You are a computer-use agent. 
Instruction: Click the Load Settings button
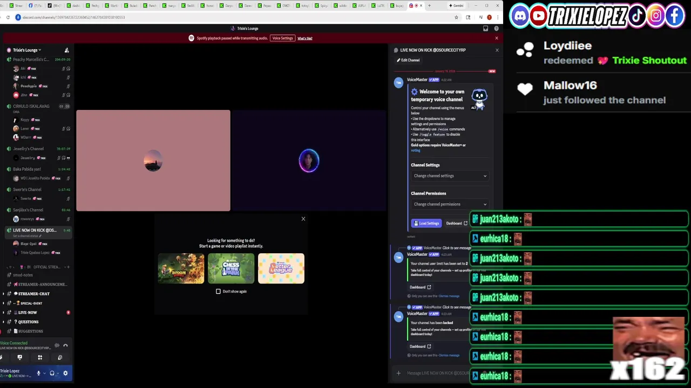tap(426, 223)
